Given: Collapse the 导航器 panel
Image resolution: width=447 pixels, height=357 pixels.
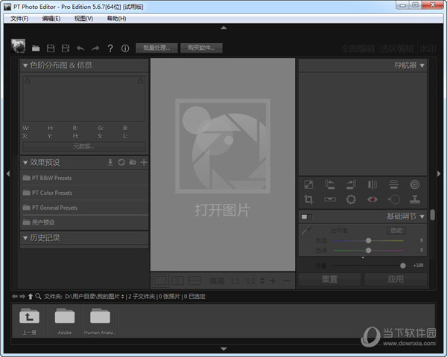Looking at the screenshot, I should pos(422,65).
